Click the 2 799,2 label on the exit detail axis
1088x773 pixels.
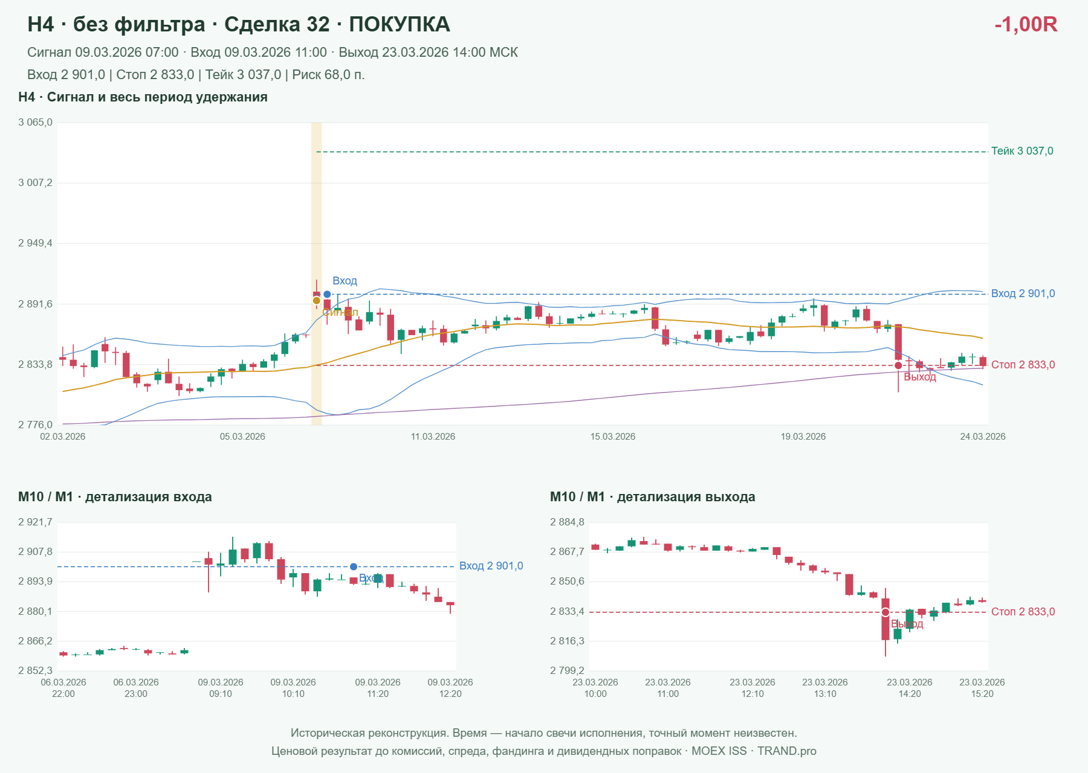point(568,670)
